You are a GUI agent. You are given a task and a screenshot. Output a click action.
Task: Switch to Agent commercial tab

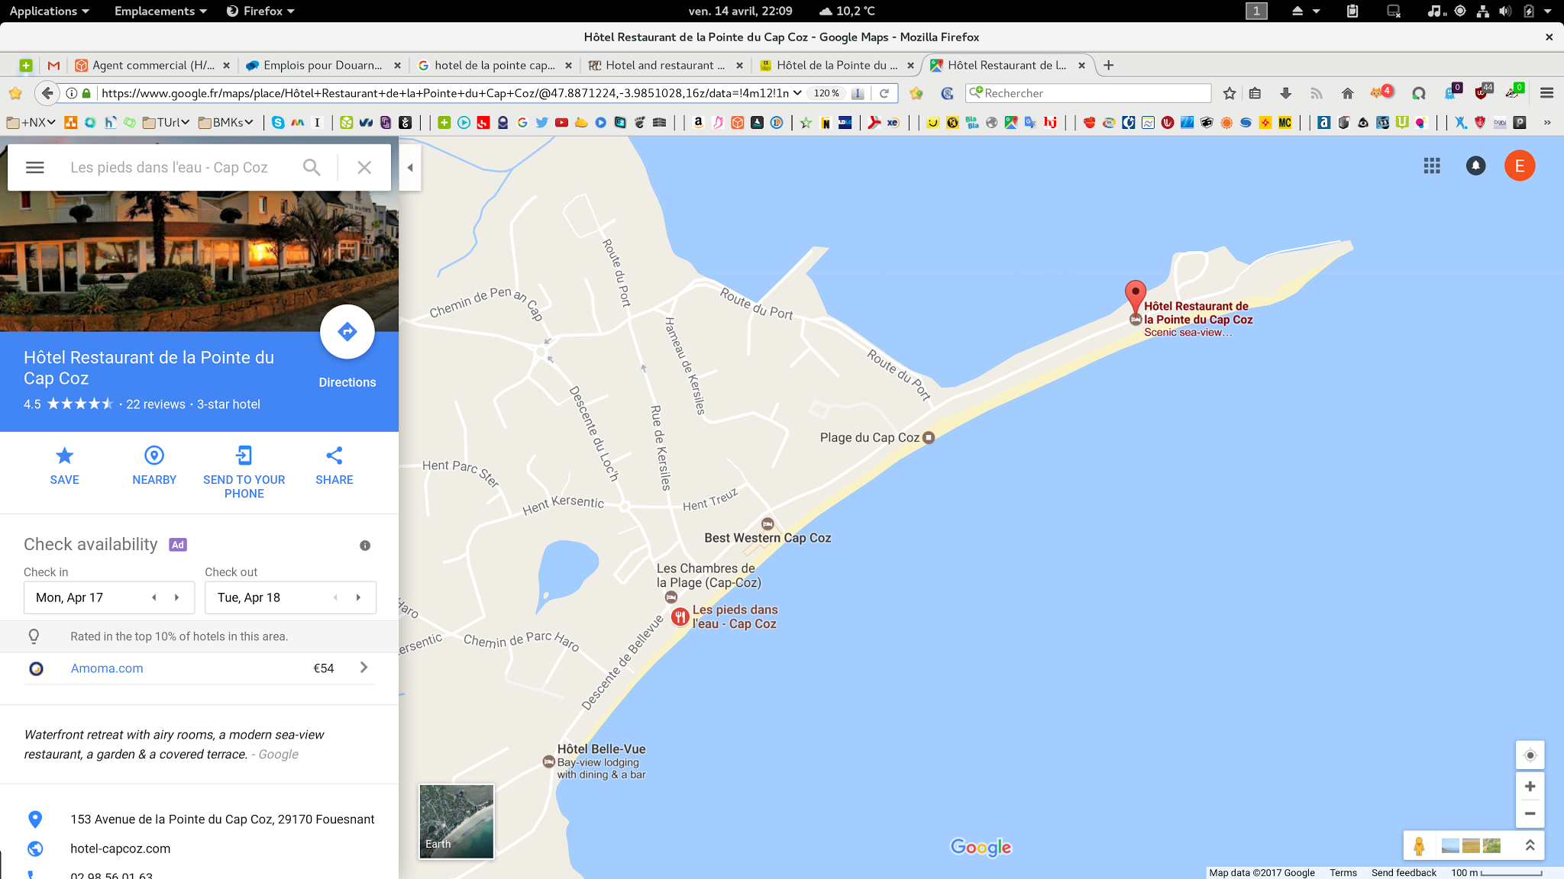pyautogui.click(x=153, y=66)
